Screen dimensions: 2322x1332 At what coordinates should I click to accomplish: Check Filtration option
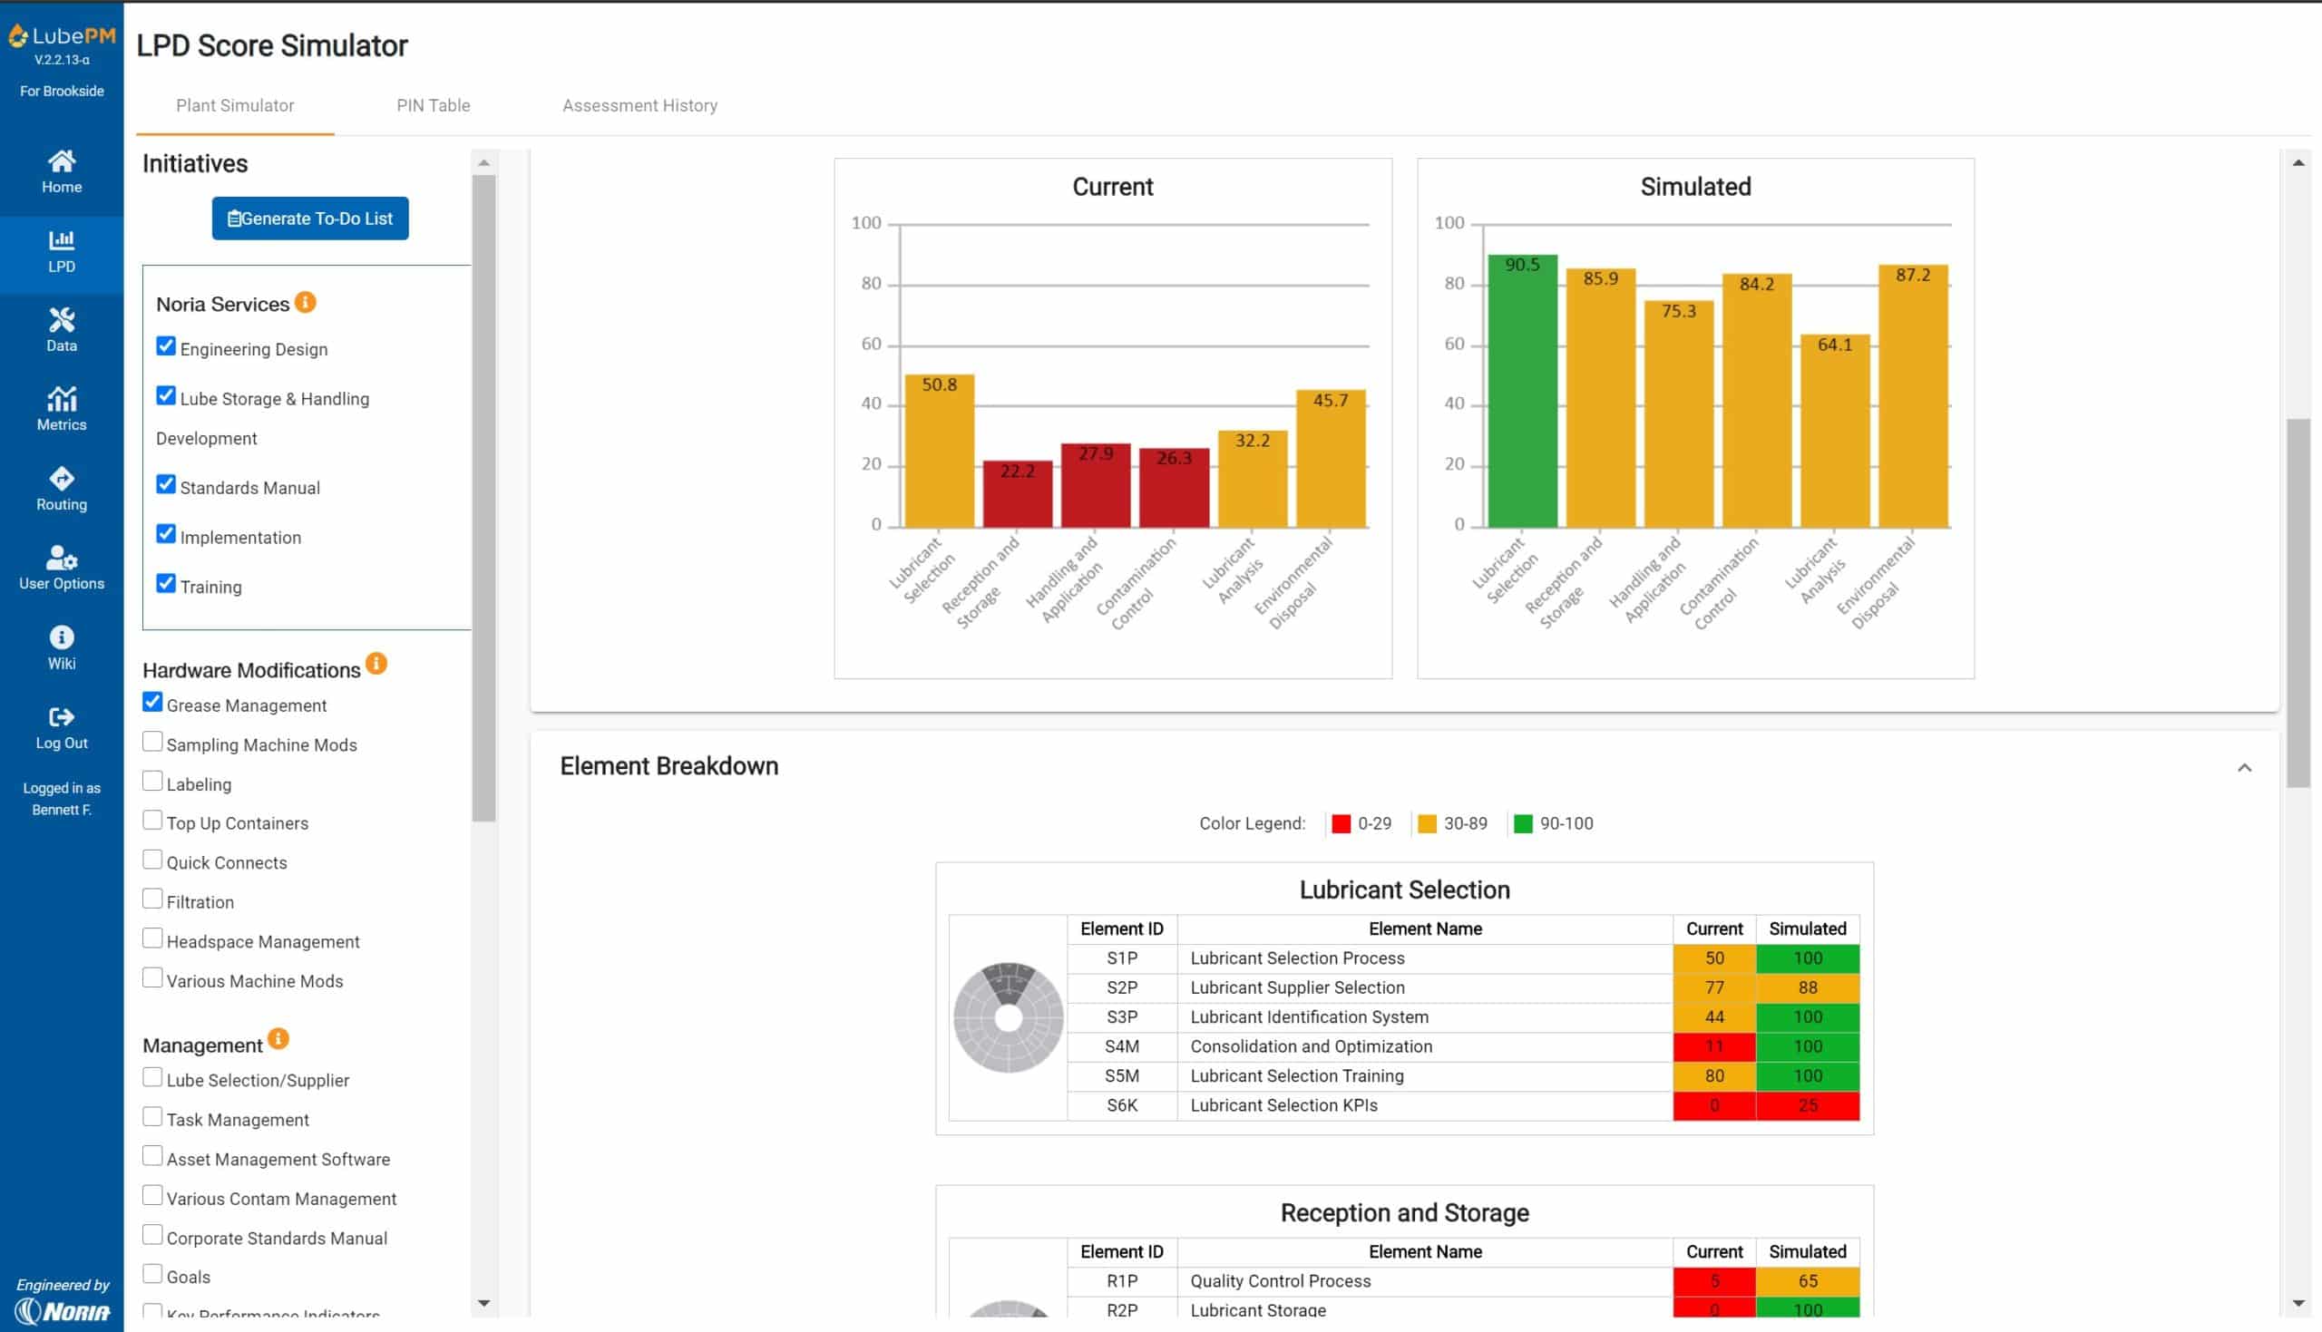pyautogui.click(x=152, y=899)
